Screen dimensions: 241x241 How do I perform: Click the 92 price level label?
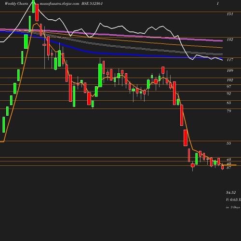(x=229, y=94)
